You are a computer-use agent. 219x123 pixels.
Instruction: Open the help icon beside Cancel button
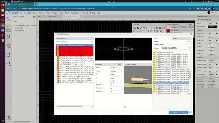pyautogui.click(x=190, y=112)
